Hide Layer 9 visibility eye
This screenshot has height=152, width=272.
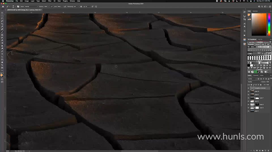pyautogui.click(x=248, y=95)
